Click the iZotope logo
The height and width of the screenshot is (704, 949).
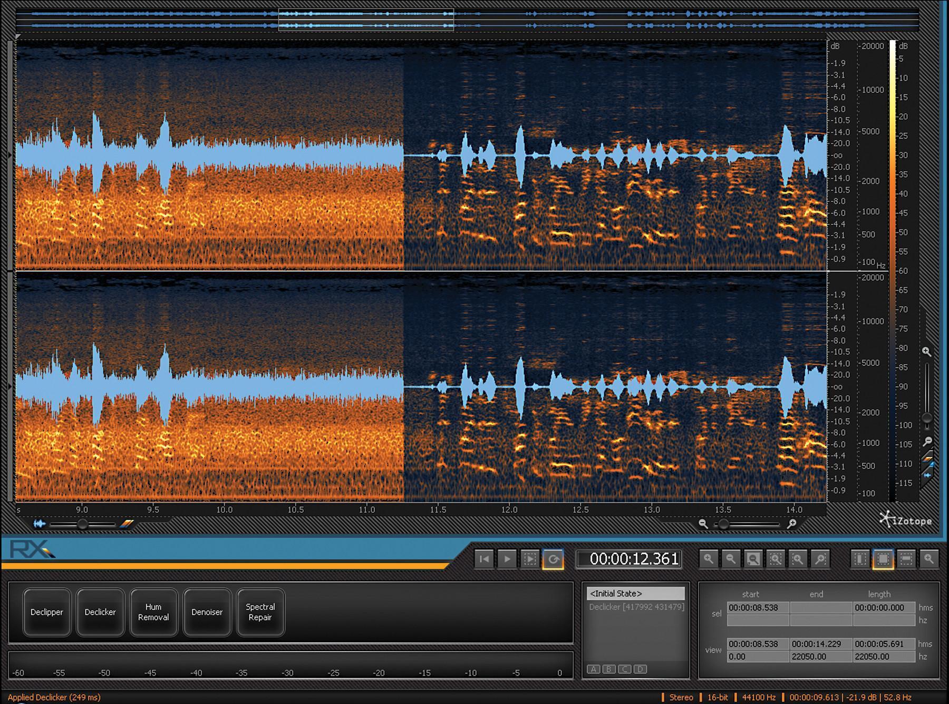pos(906,520)
